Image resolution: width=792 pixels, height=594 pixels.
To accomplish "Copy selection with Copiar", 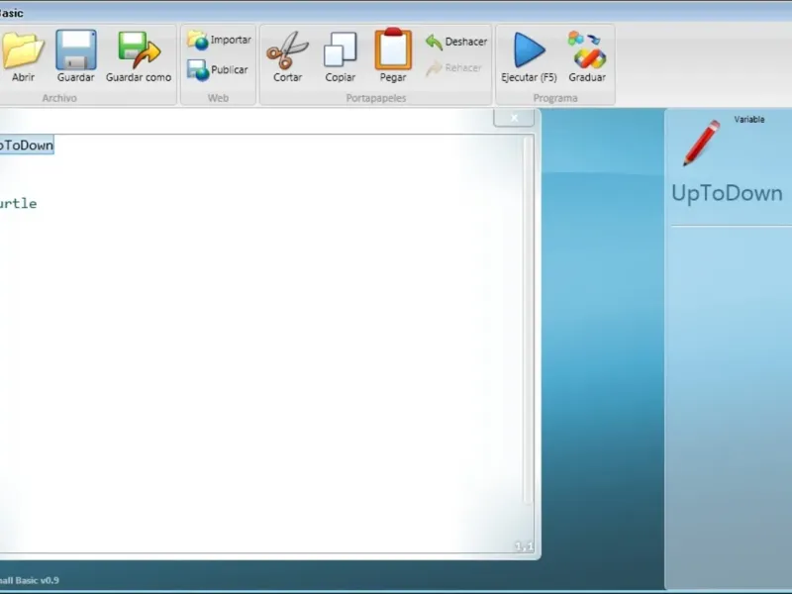I will click(x=340, y=56).
